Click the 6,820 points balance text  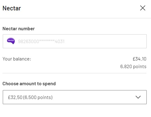(x=133, y=67)
